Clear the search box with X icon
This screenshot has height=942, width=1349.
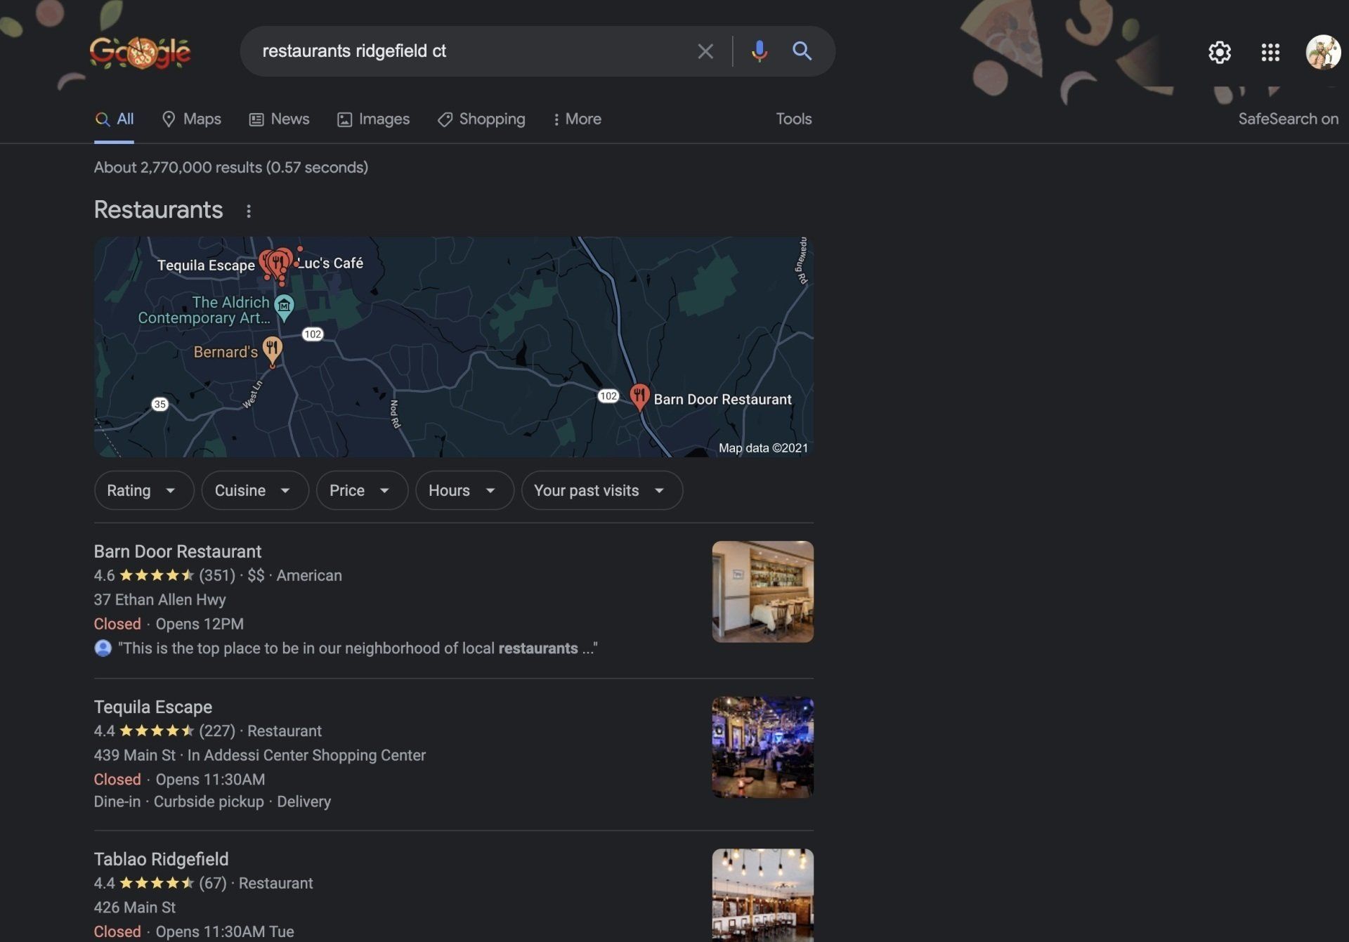click(705, 51)
